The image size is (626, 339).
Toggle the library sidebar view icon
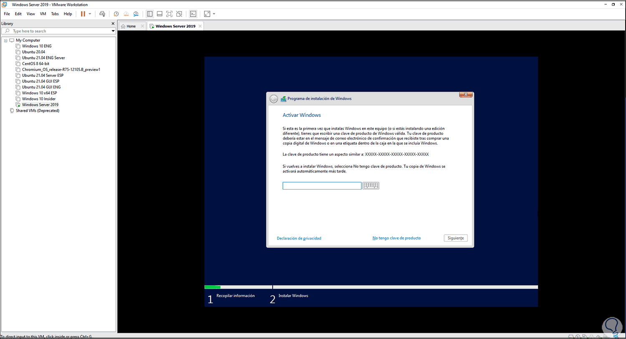150,14
